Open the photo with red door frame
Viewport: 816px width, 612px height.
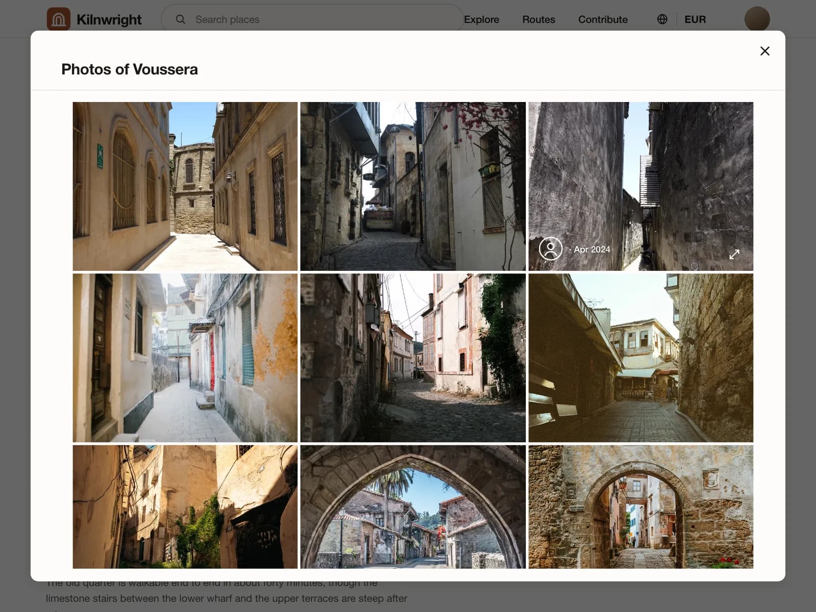click(x=185, y=358)
